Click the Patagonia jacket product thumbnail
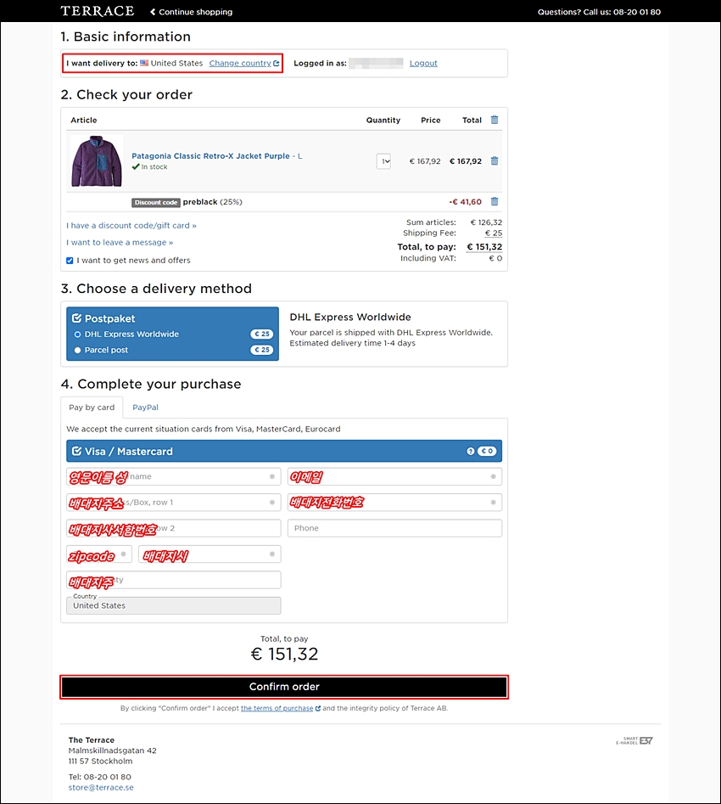The width and height of the screenshot is (721, 804). pos(97,161)
